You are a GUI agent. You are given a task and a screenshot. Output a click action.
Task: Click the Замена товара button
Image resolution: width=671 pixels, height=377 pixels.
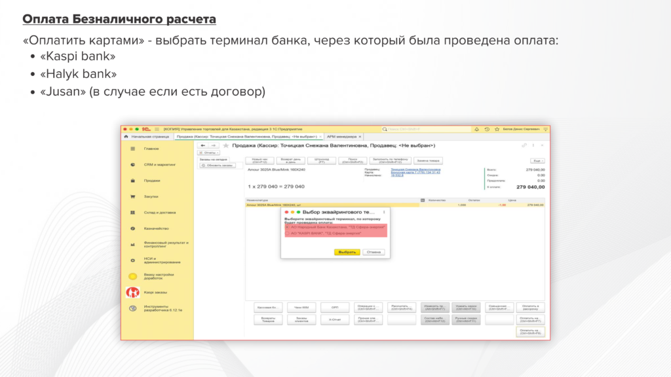[x=428, y=161]
